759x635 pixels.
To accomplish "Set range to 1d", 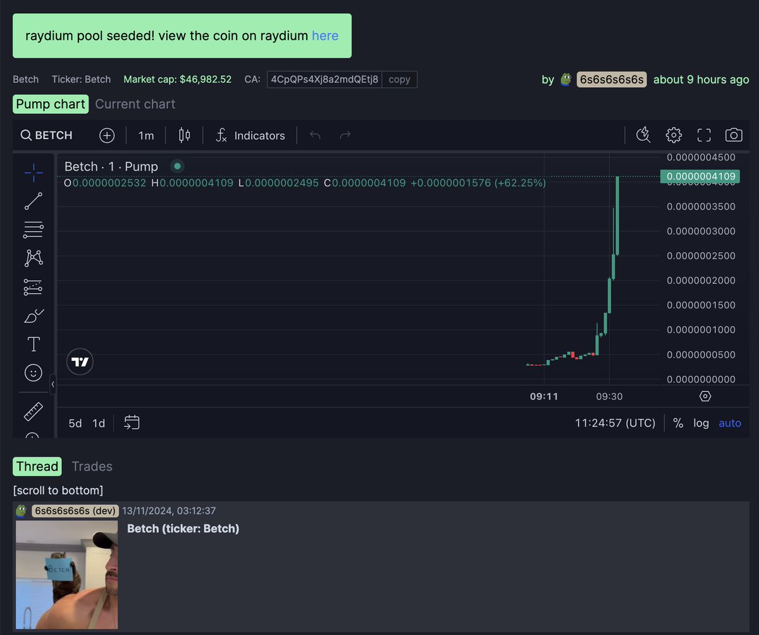I will point(99,423).
